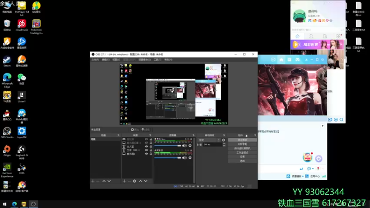Viewport: 370px width, 208px height.
Task: Open the 工具(T) menu in OBS
Action: tap(157, 60)
